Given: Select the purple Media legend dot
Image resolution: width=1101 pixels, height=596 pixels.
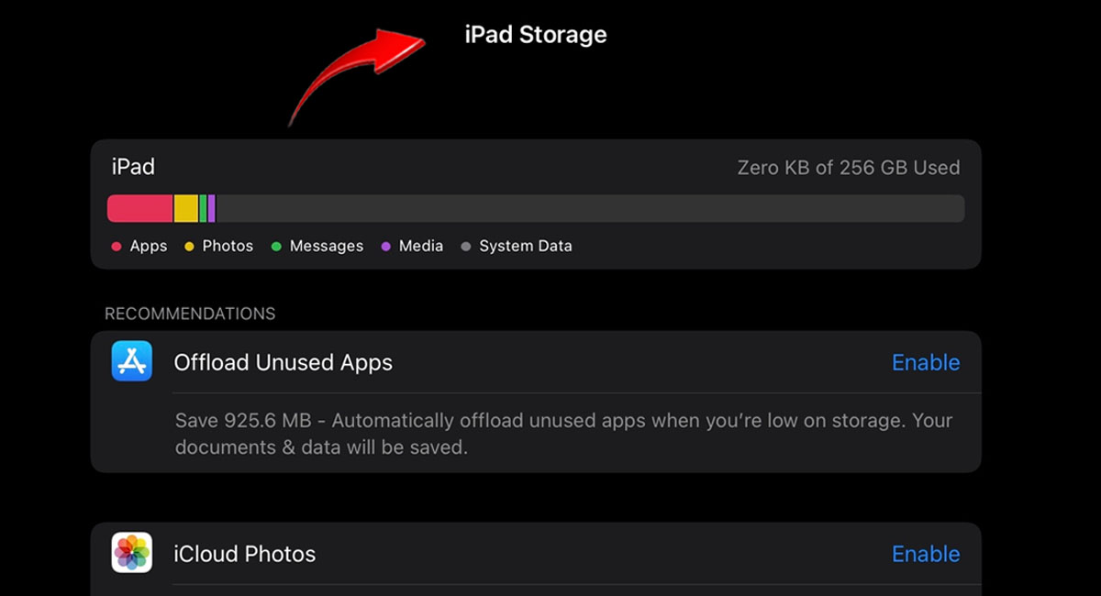Looking at the screenshot, I should 386,246.
